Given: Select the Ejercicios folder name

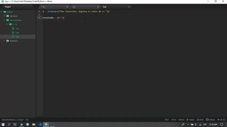Looking at the screenshot, I should pos(13,16).
